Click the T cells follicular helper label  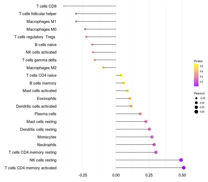tap(38, 14)
